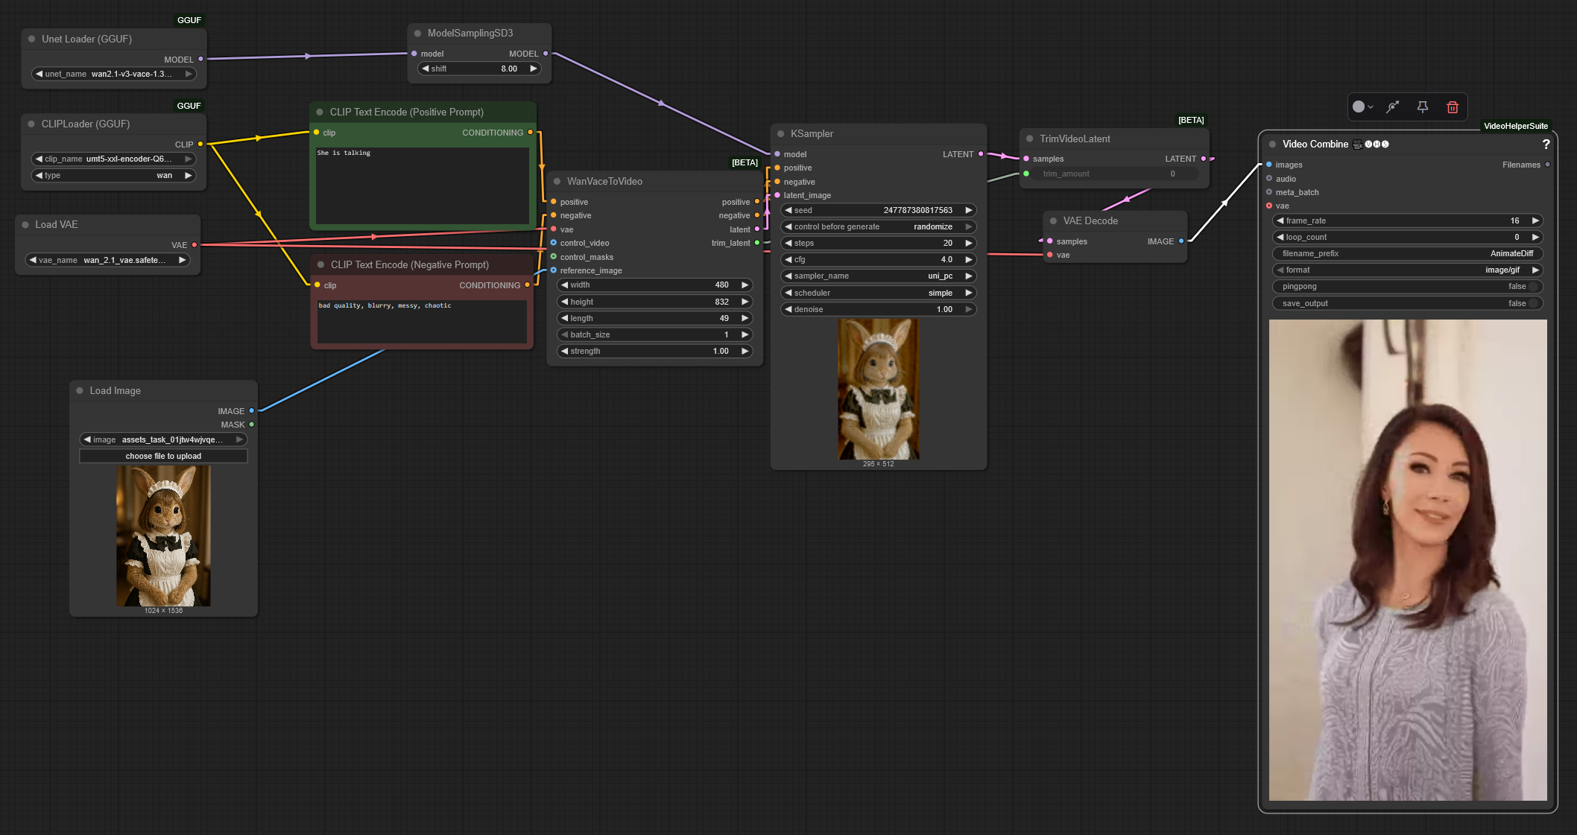Collapse the WanVaceToVideo node title dot
Viewport: 1577px width, 835px height.
(557, 182)
